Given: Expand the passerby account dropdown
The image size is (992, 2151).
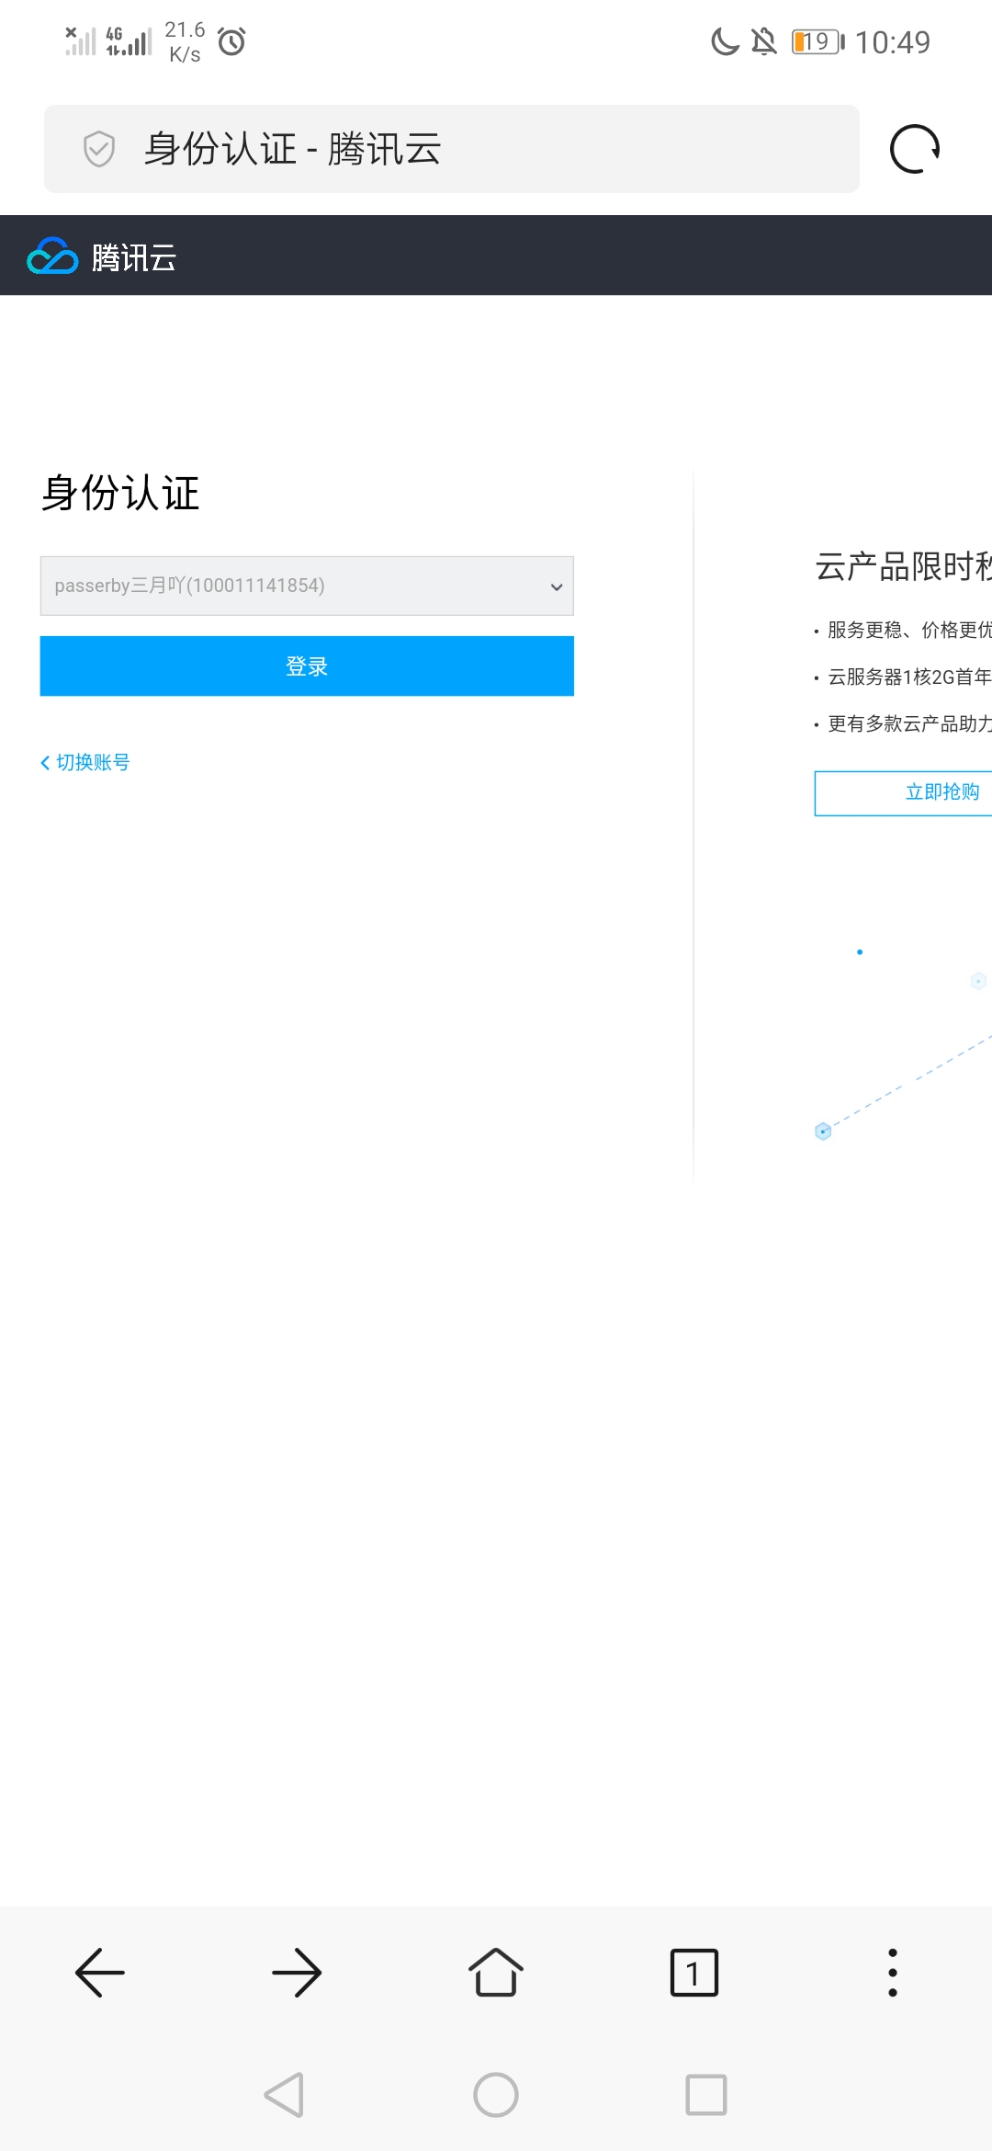Looking at the screenshot, I should pos(307,586).
